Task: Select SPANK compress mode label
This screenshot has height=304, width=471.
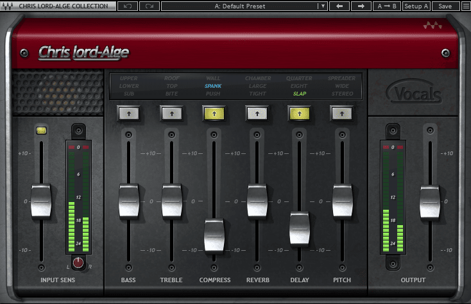Action: (x=213, y=86)
